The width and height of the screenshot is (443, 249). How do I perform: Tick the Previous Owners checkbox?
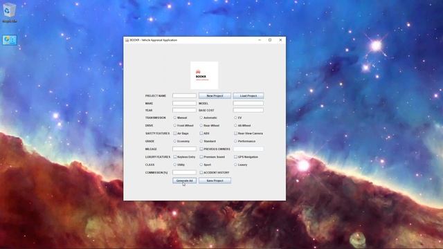tap(201, 149)
